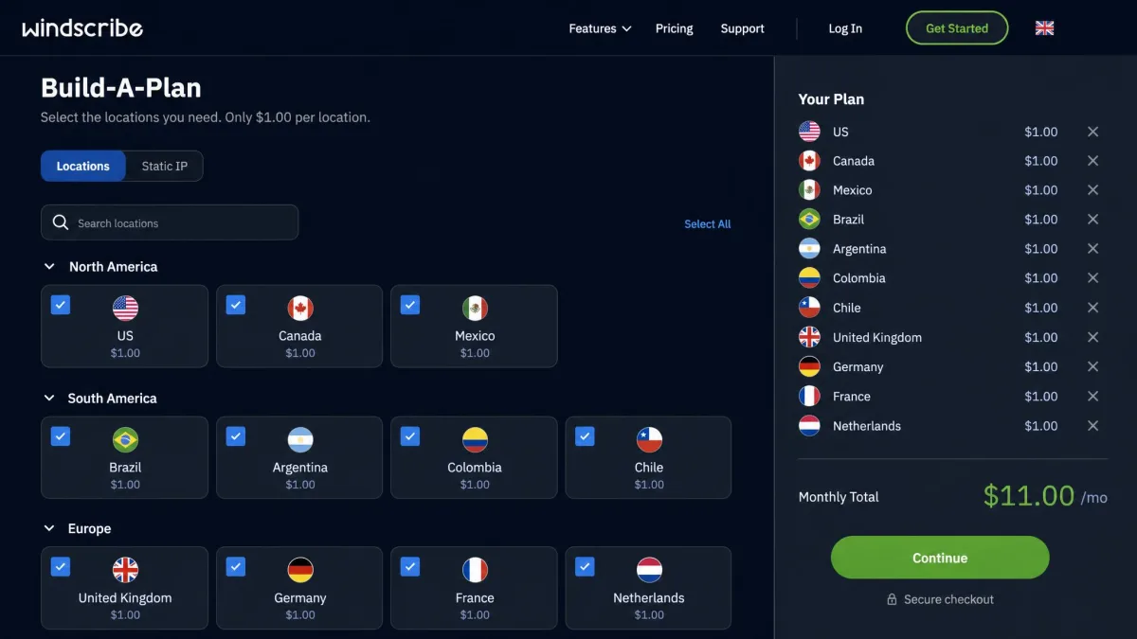
Task: Click the Build-A-Plan heading
Action: click(121, 88)
